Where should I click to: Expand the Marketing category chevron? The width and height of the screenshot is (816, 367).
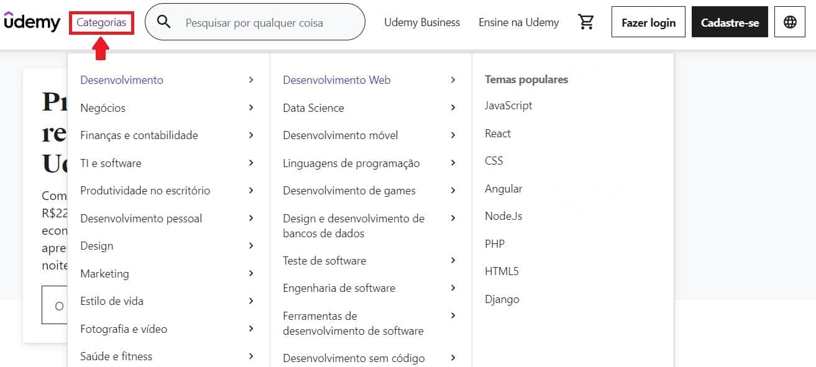click(251, 273)
